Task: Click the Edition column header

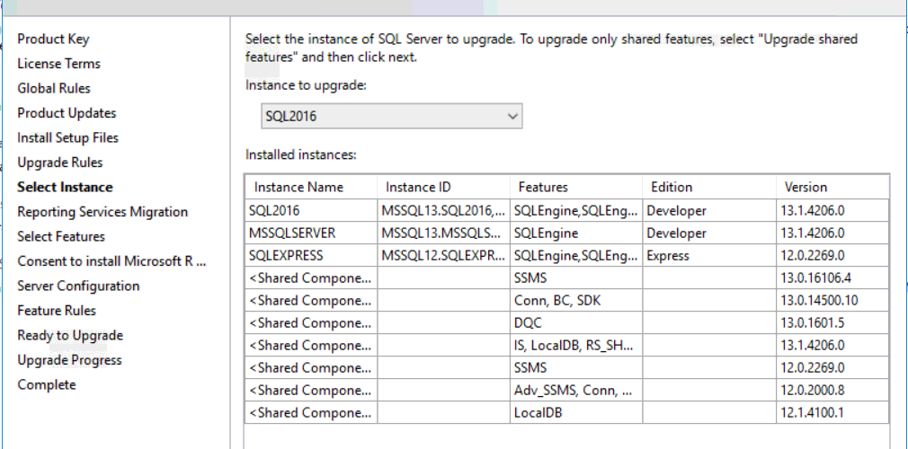Action: pyautogui.click(x=672, y=188)
